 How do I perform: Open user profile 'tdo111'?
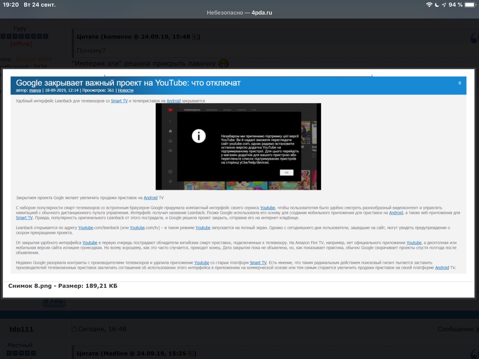coord(21,329)
